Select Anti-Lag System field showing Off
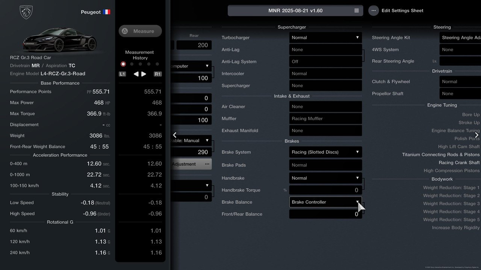The image size is (481, 270). 325,61
